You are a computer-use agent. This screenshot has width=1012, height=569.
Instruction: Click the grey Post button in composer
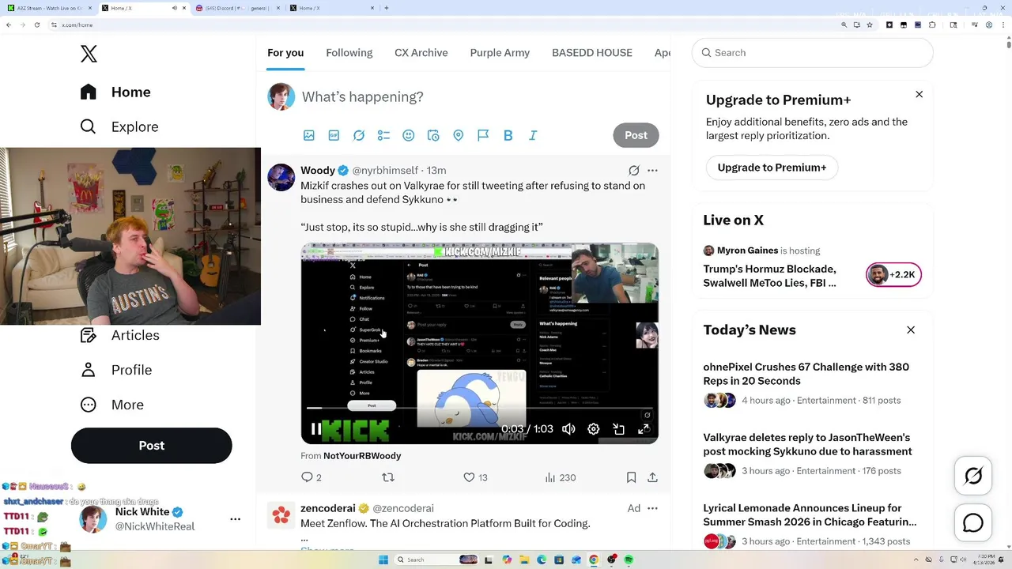pyautogui.click(x=636, y=135)
